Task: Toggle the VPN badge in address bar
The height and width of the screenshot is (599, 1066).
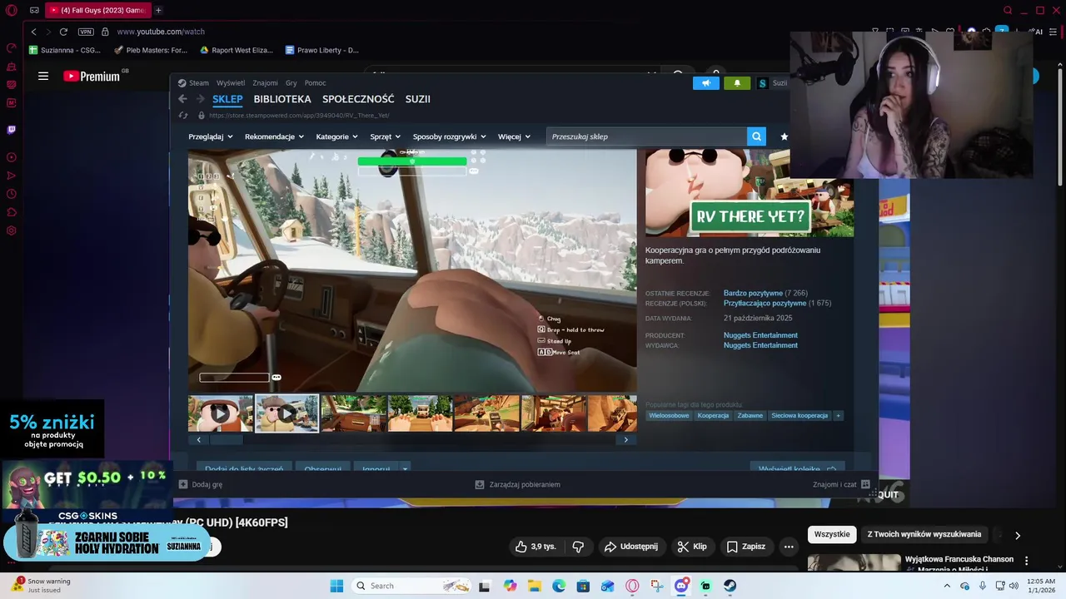Action: 86,32
